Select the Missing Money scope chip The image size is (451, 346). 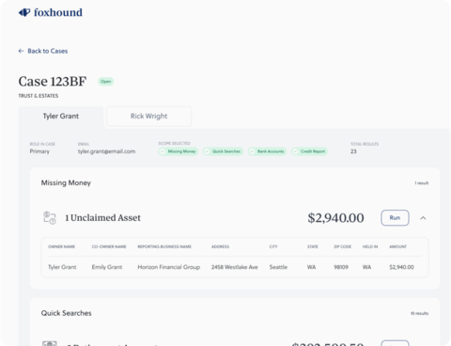[179, 151]
